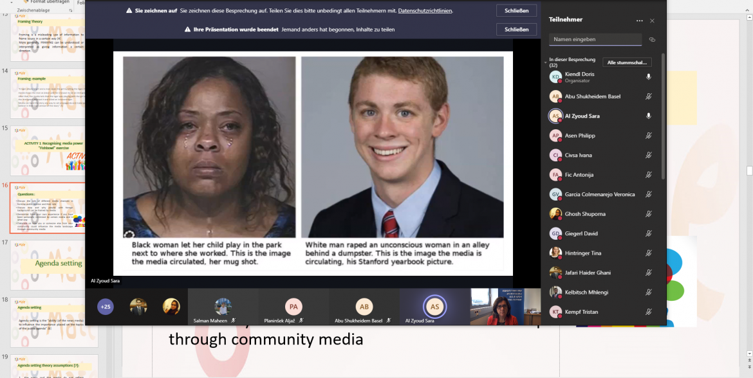Click the KT avatar of Kempf Tristan

click(555, 312)
